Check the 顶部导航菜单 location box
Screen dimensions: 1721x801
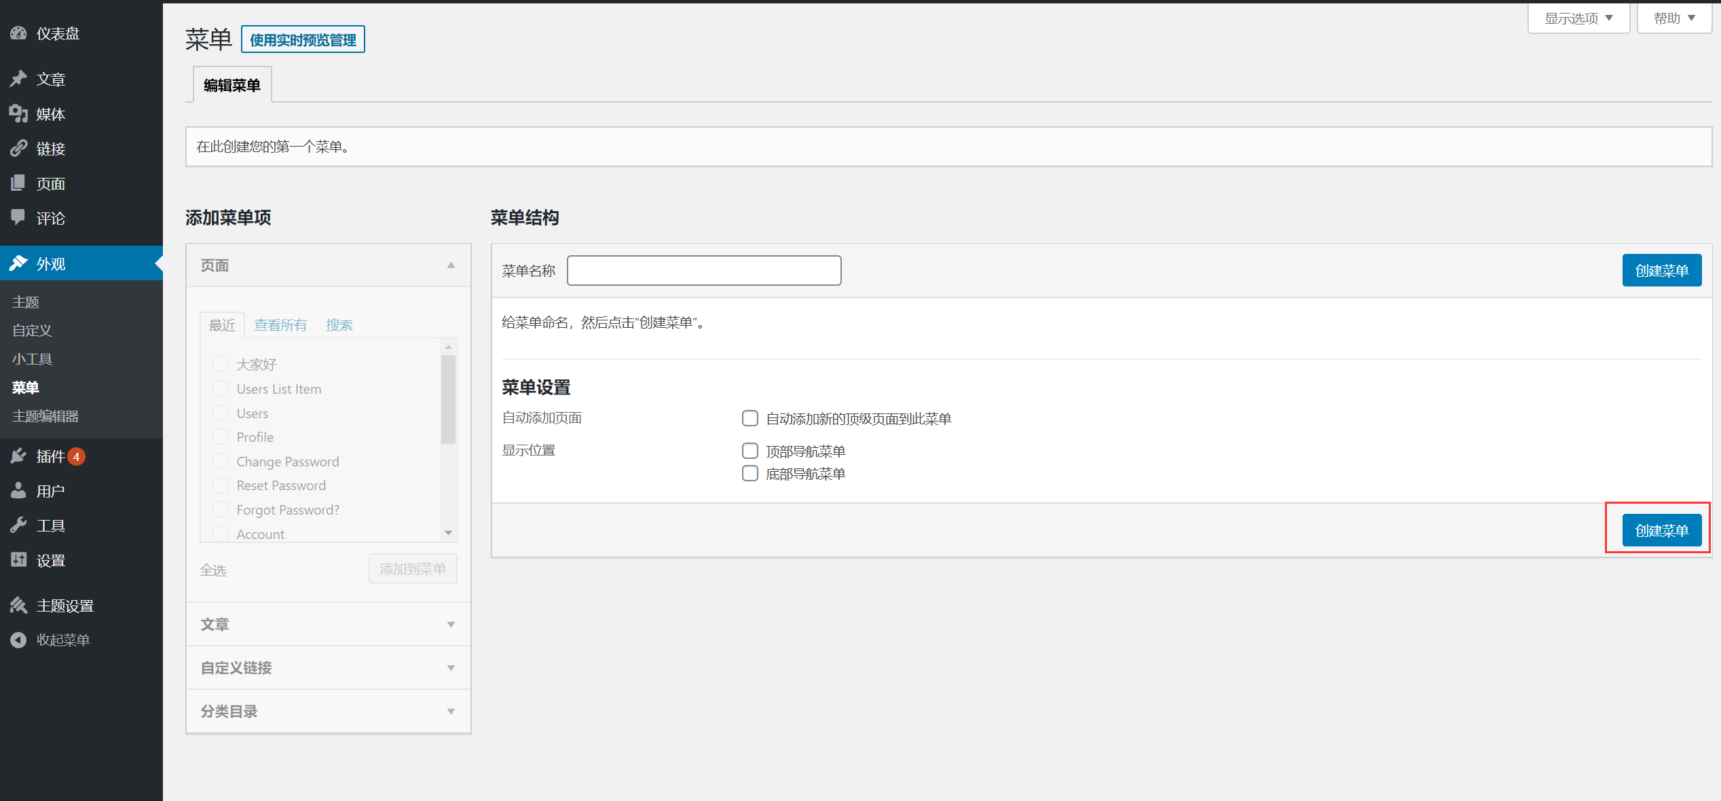click(x=750, y=451)
